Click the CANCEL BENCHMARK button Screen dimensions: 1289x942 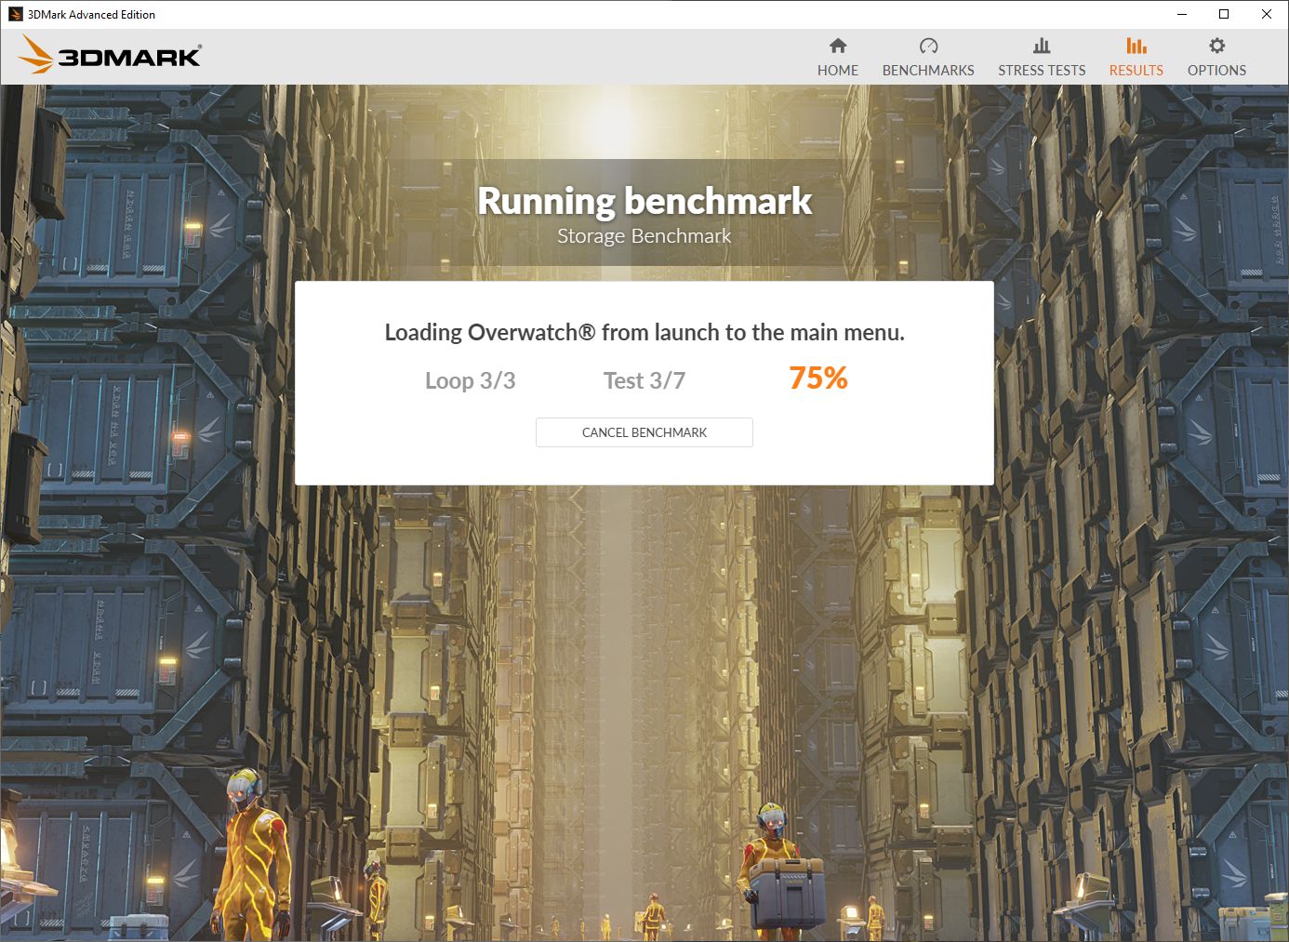(644, 432)
